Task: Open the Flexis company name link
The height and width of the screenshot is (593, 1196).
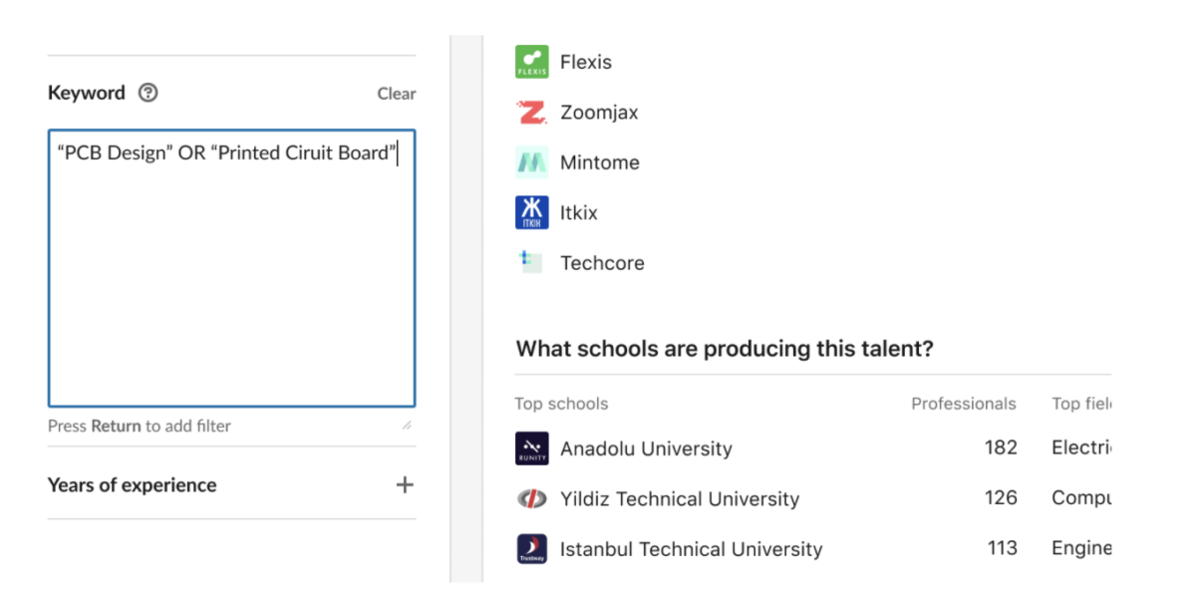Action: 585,61
